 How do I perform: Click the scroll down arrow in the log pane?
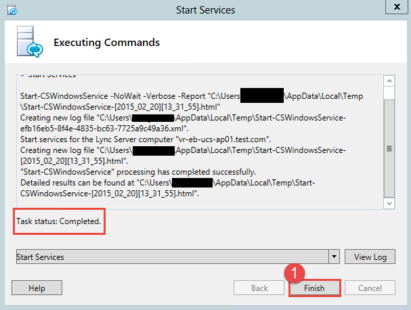coord(389,202)
